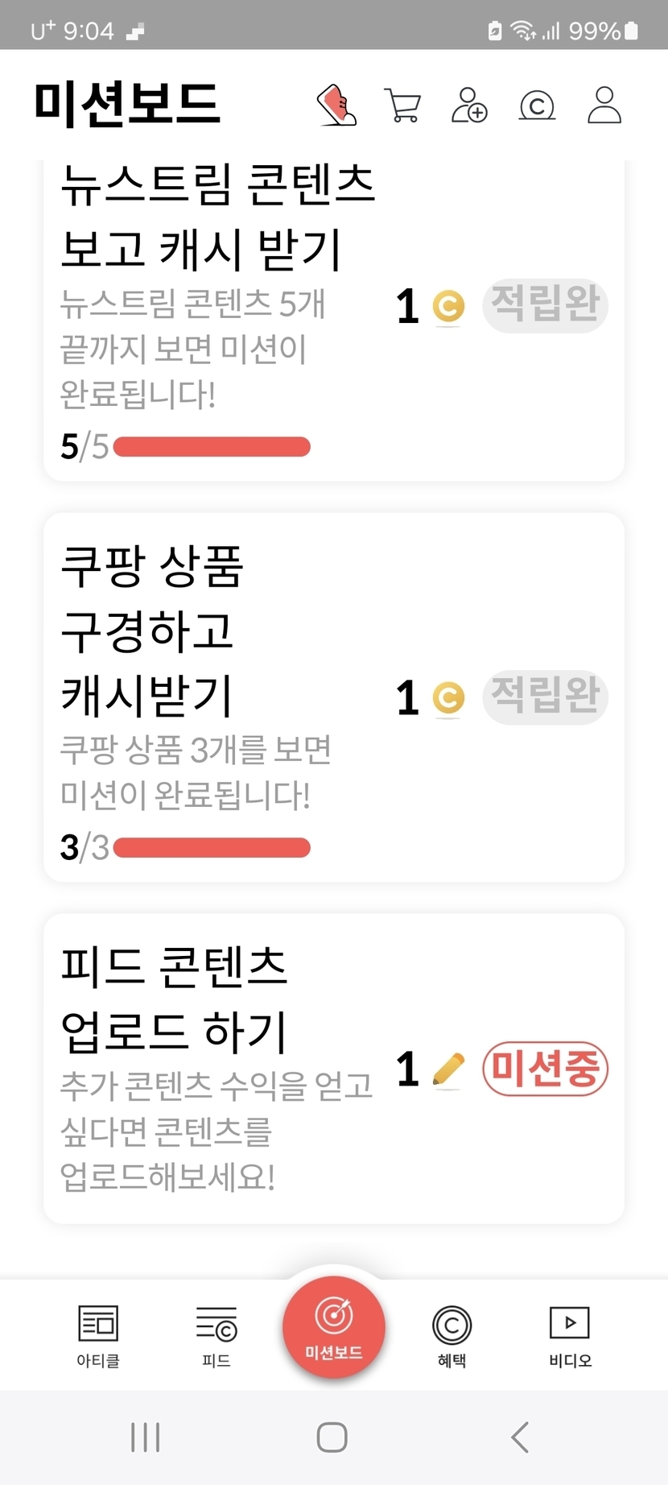668x1485 pixels.
Task: Tap 적립완 on 쿠팡 상품 mission
Action: click(545, 697)
